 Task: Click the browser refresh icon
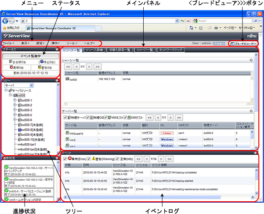tap(182, 21)
